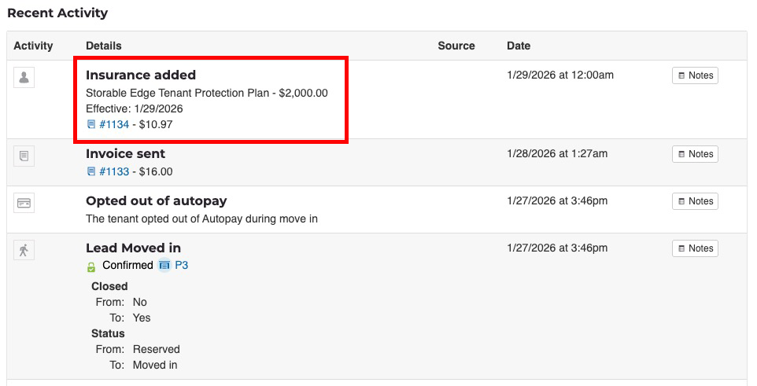Screen dimensions: 757x386
Task: Click the green lock icon next to Confirmed
Action: click(x=91, y=267)
